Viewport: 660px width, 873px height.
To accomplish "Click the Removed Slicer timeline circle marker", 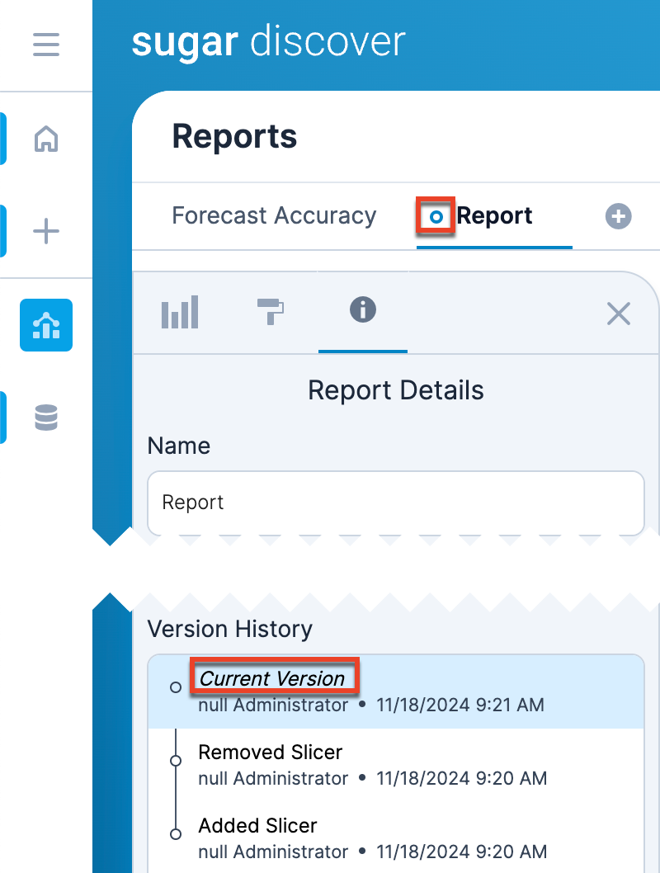I will tap(175, 761).
